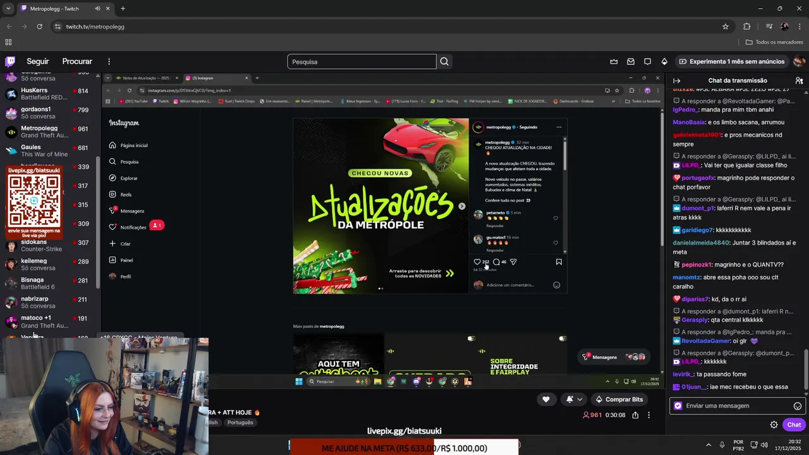Click the heart follow button
Viewport: 809px width, 455px height.
(546, 399)
